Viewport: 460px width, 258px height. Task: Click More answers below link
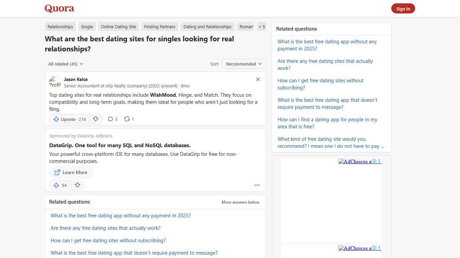click(x=240, y=202)
